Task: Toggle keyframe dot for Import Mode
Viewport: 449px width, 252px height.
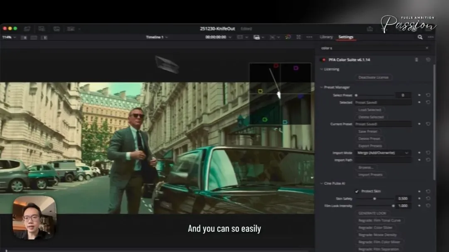Action: (x=419, y=153)
